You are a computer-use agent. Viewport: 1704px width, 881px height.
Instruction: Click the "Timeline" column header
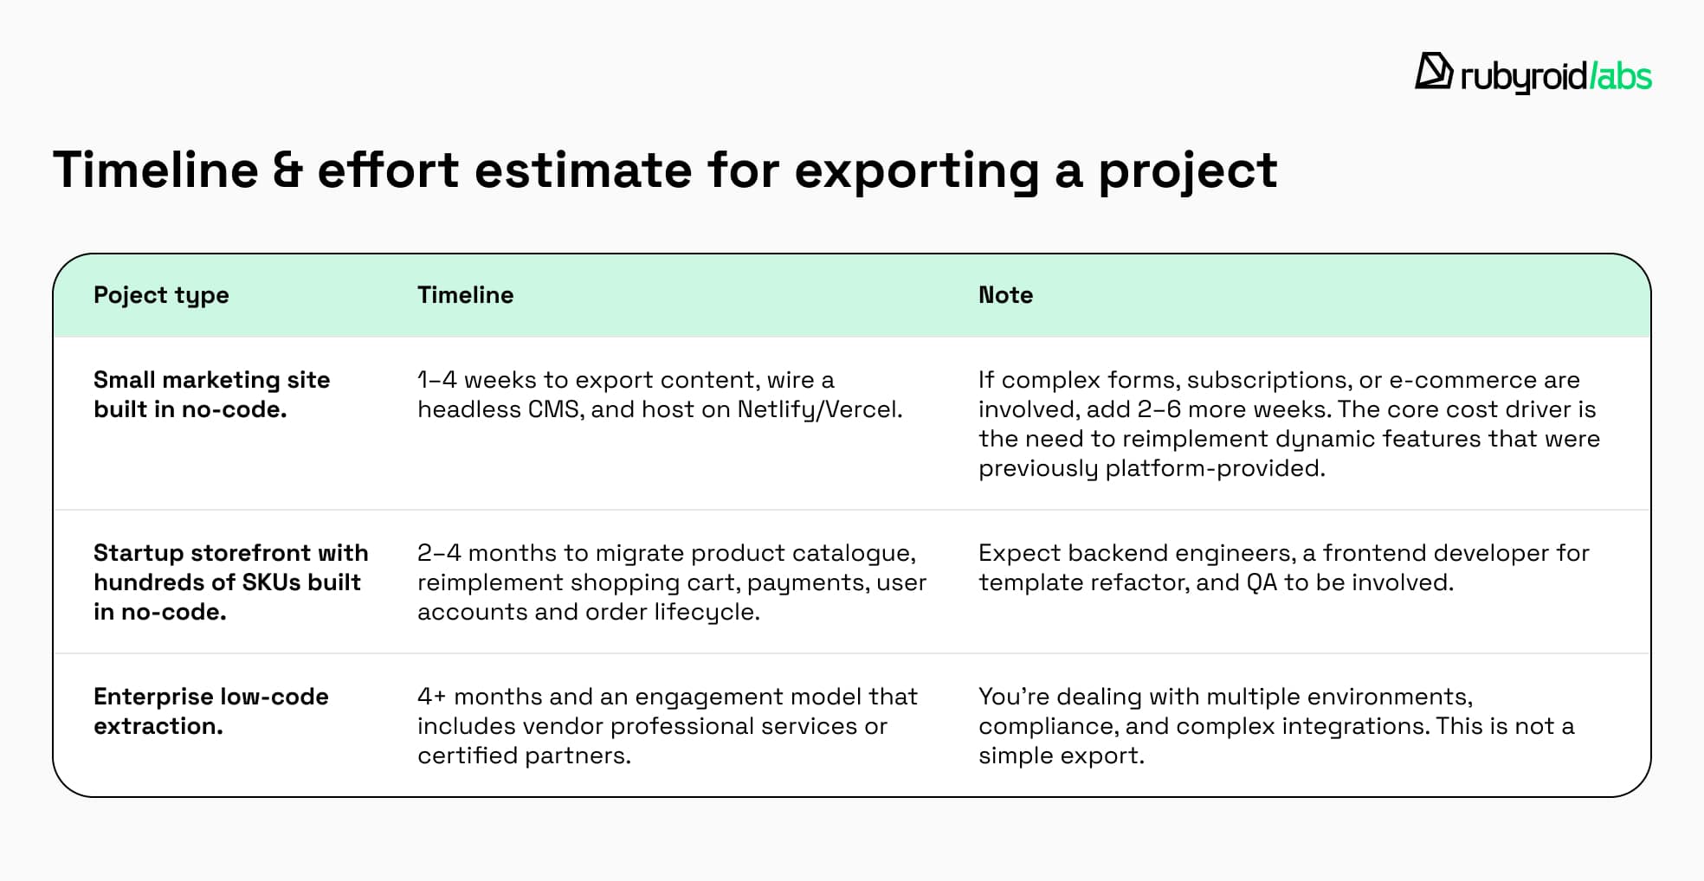(x=465, y=295)
